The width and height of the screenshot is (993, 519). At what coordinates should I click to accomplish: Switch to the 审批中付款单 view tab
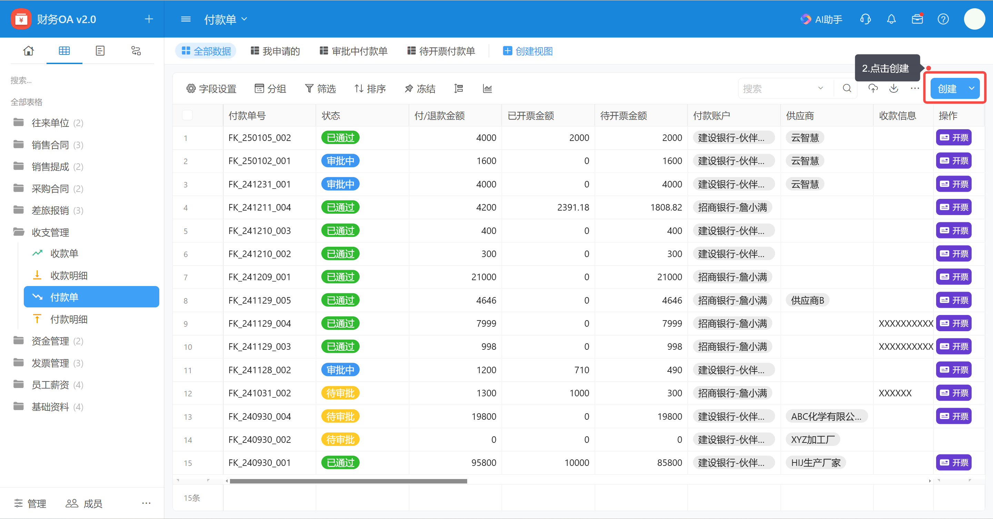[353, 51]
